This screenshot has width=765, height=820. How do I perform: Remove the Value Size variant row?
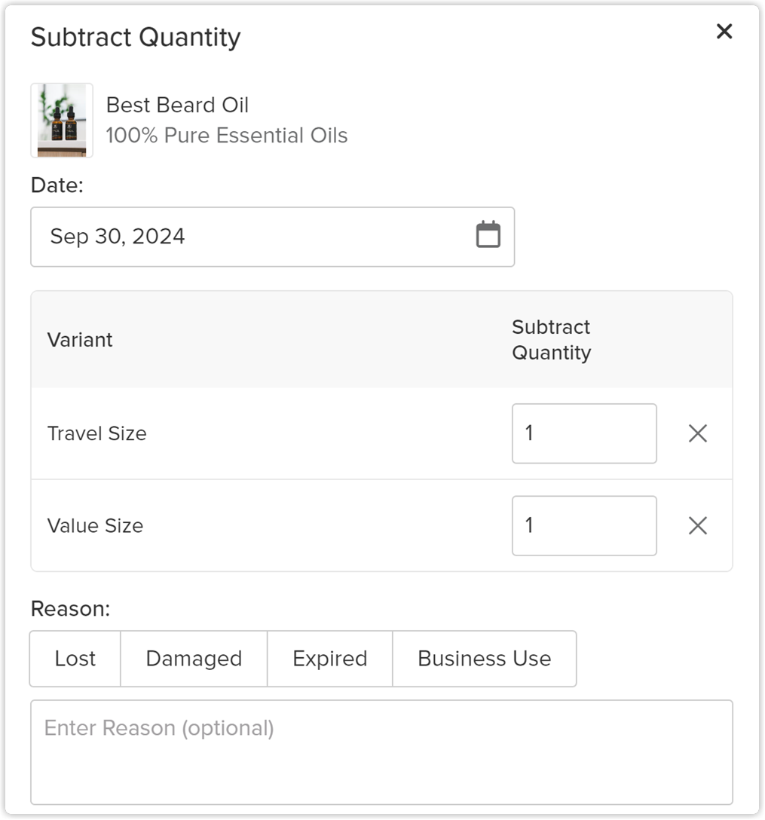[697, 525]
